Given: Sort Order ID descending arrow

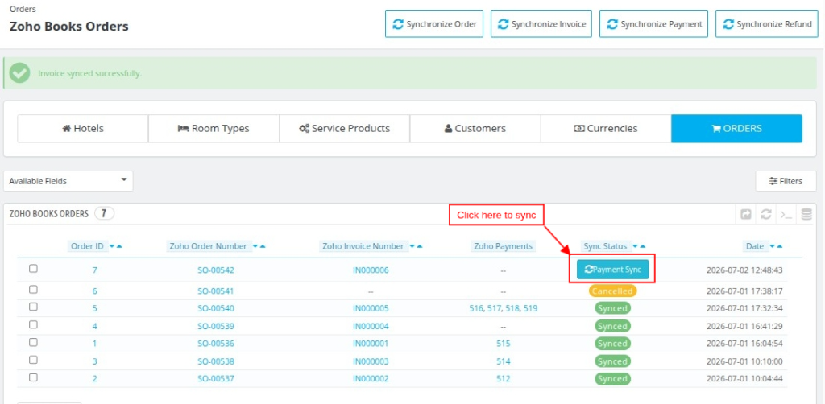Looking at the screenshot, I should point(112,246).
